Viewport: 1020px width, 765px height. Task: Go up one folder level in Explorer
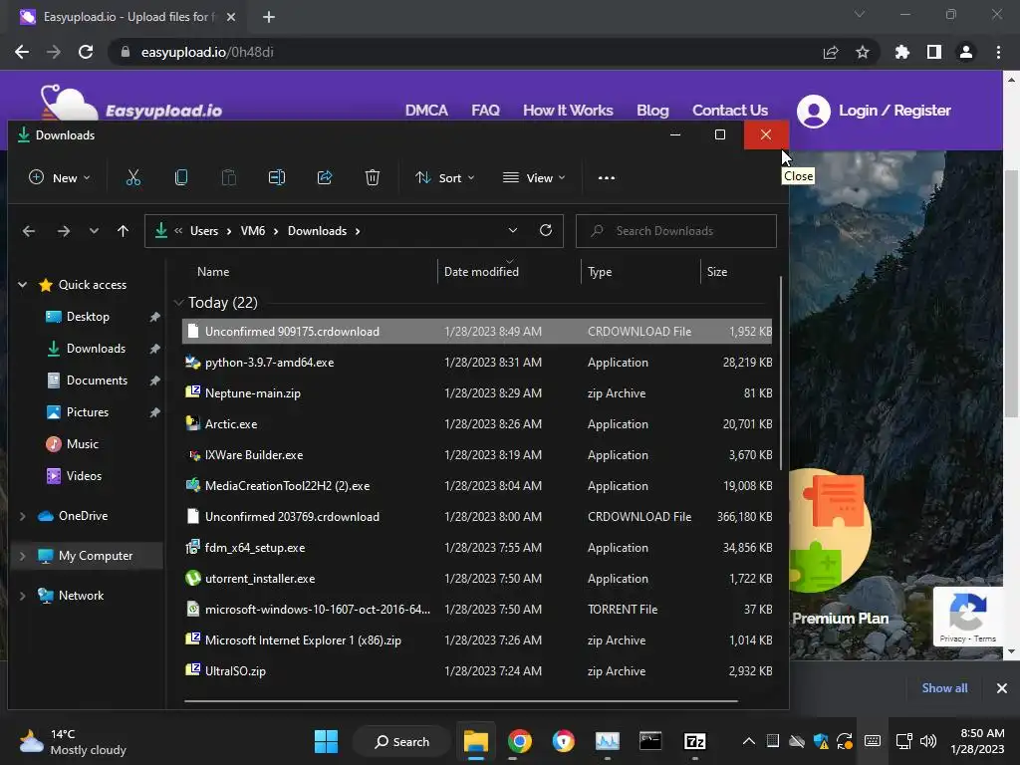click(x=123, y=231)
